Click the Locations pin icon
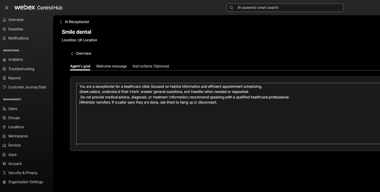Image resolution: width=380 pixels, height=192 pixels. [4, 127]
